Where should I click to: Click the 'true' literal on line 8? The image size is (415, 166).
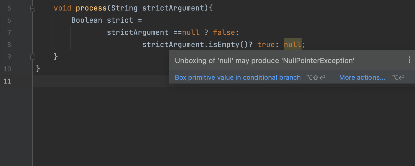tap(266, 45)
